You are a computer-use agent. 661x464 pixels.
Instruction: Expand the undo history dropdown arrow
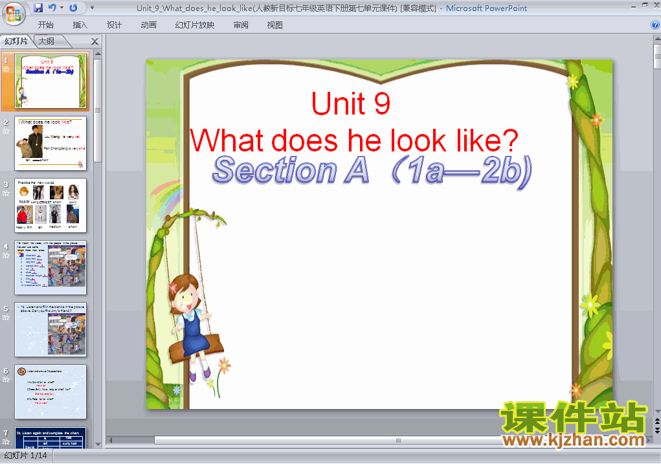point(62,8)
